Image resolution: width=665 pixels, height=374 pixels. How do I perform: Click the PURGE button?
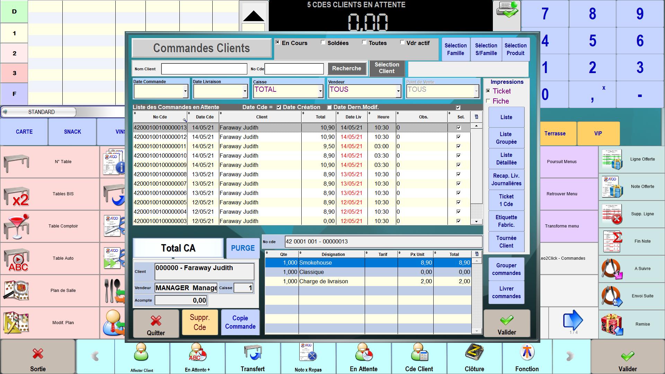[x=243, y=248]
